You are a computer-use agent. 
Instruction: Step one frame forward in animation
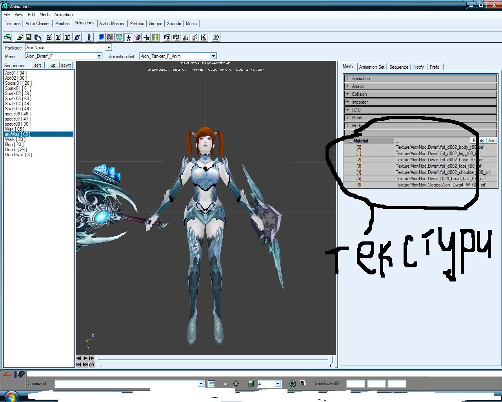(x=91, y=358)
